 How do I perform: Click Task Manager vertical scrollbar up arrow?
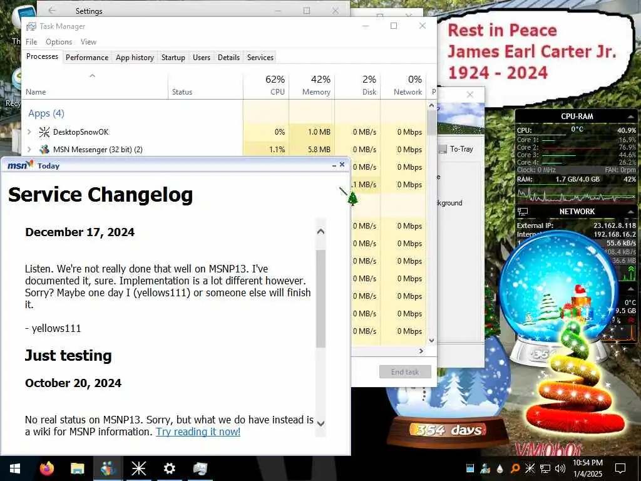(x=432, y=105)
